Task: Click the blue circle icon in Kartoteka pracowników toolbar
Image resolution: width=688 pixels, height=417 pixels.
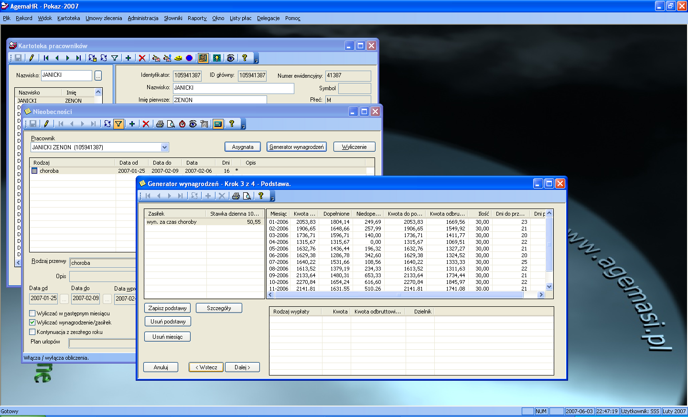Action: [x=189, y=58]
